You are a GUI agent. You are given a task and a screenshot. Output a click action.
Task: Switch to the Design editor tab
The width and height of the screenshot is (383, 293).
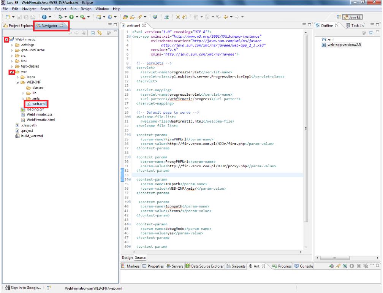[x=127, y=258]
